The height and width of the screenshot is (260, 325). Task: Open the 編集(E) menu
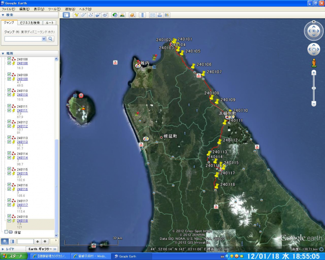coord(24,9)
